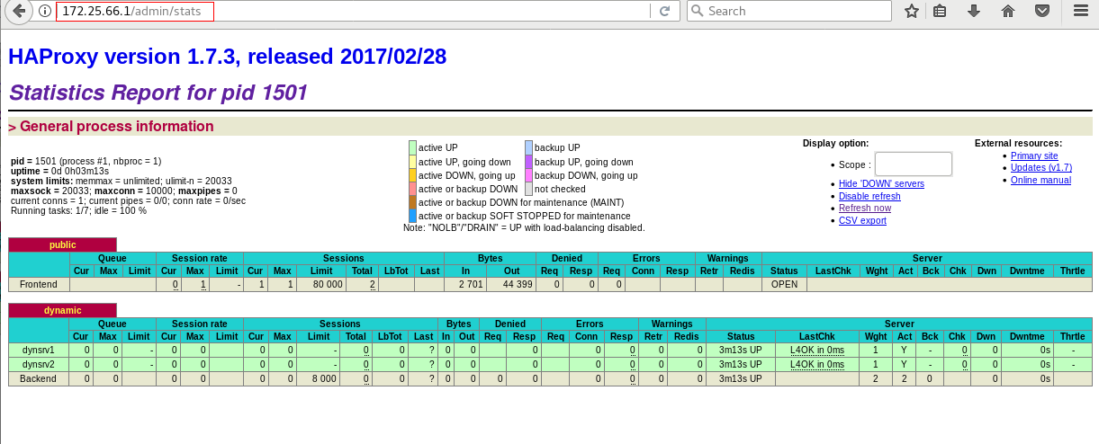1099x444 pixels.
Task: Open the hamburger menu icon
Action: tap(1081, 12)
